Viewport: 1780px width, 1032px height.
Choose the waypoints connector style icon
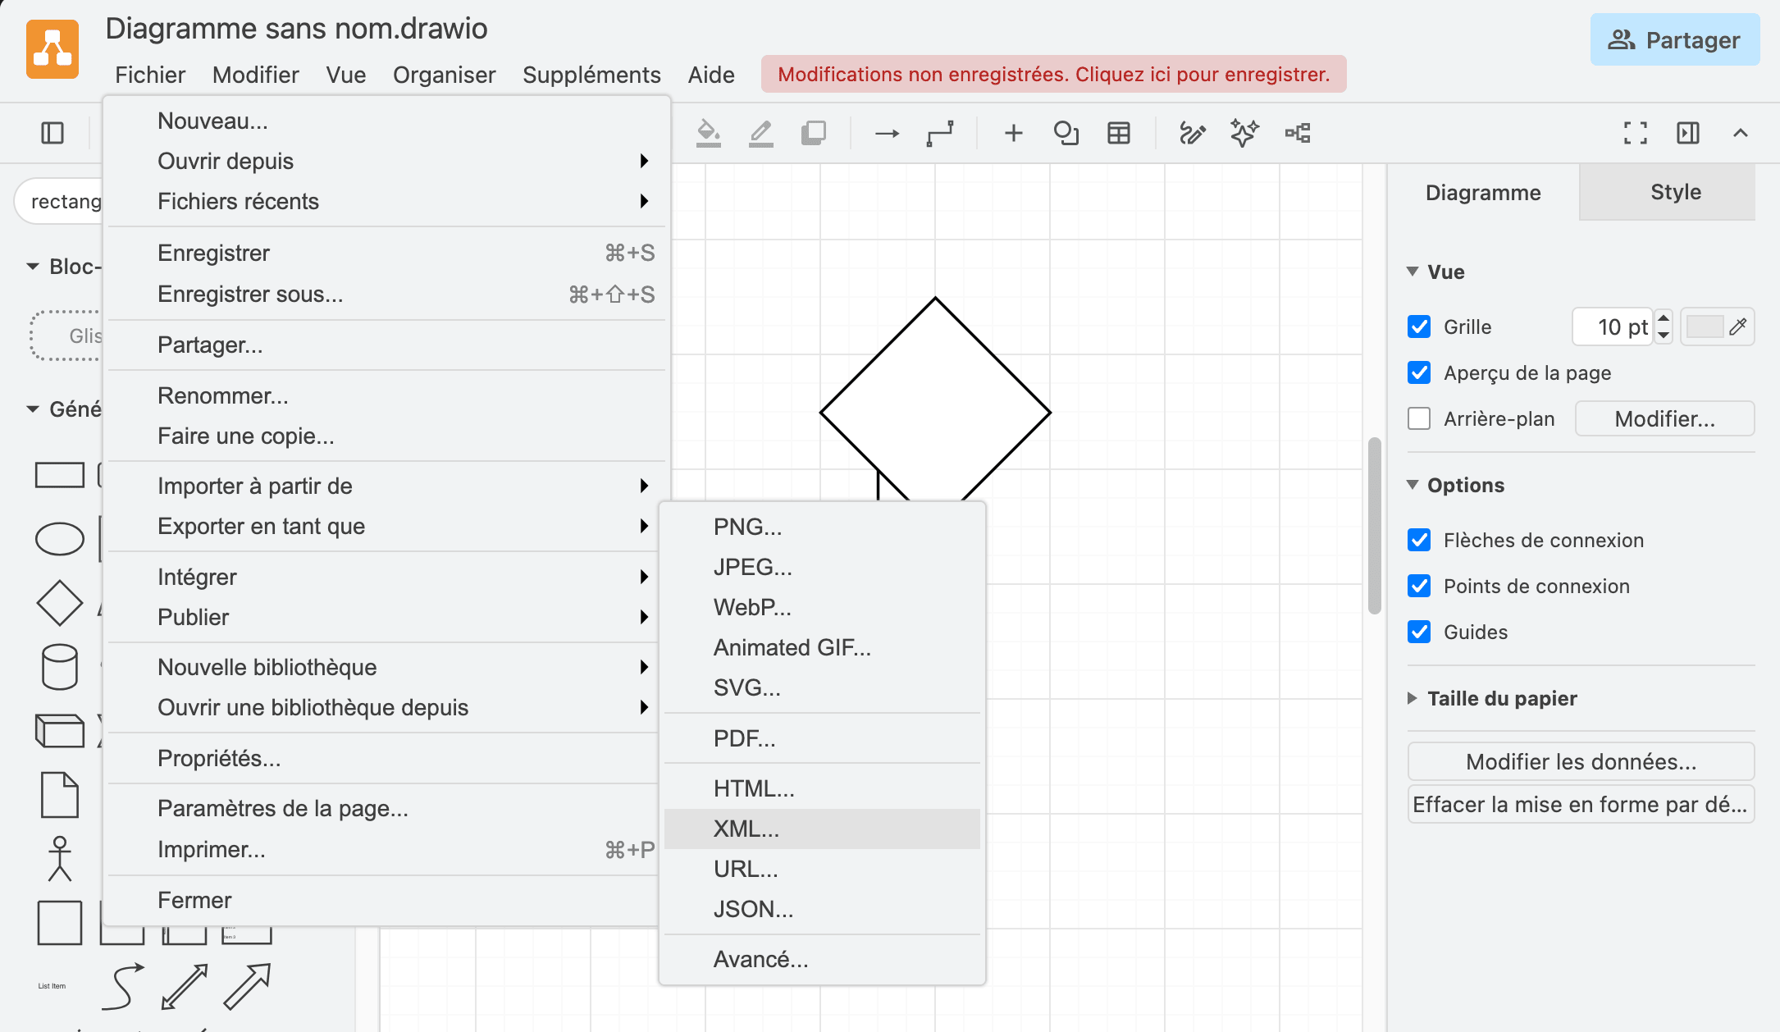(940, 133)
